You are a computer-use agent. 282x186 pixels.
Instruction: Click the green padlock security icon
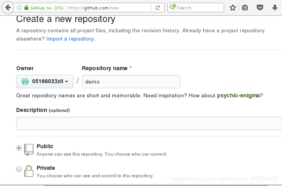click(x=26, y=7)
